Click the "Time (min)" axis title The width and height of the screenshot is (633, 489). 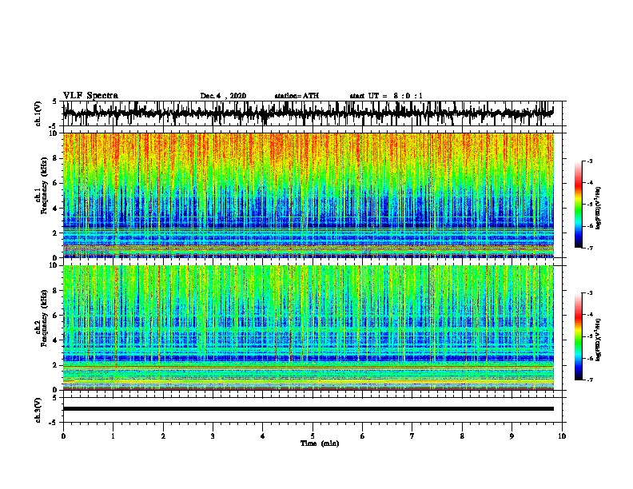(320, 443)
